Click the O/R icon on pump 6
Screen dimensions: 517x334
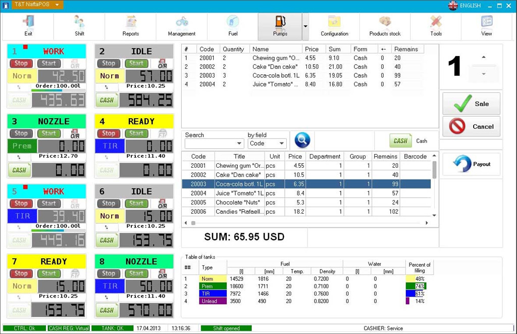coord(162,204)
